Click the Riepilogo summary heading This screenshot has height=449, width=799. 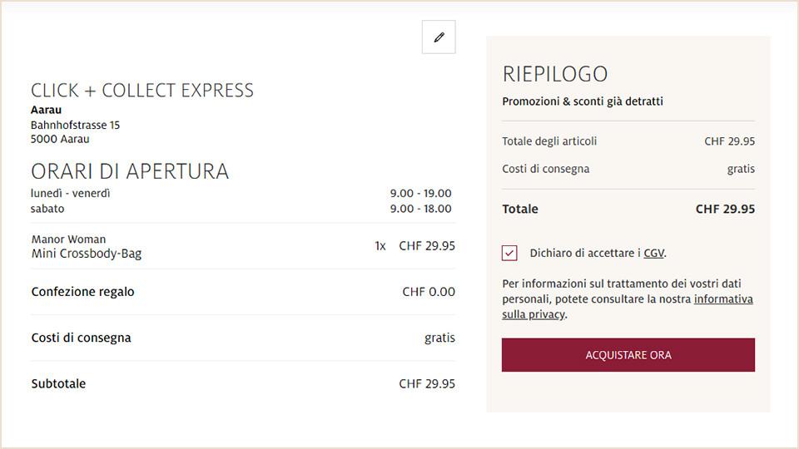[555, 74]
